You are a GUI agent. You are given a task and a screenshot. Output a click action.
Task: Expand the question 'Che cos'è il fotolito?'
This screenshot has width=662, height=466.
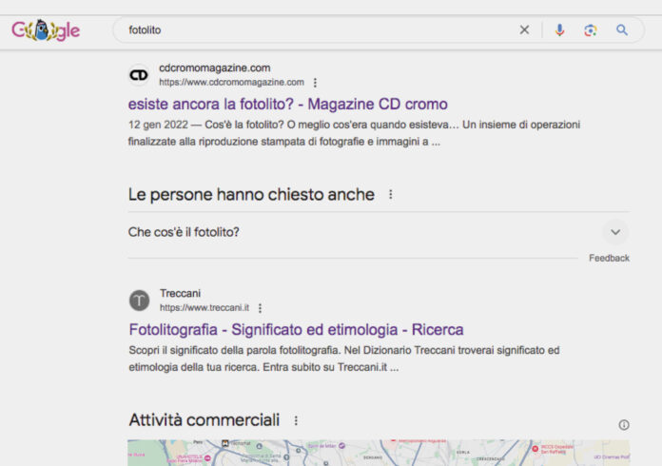point(379,232)
